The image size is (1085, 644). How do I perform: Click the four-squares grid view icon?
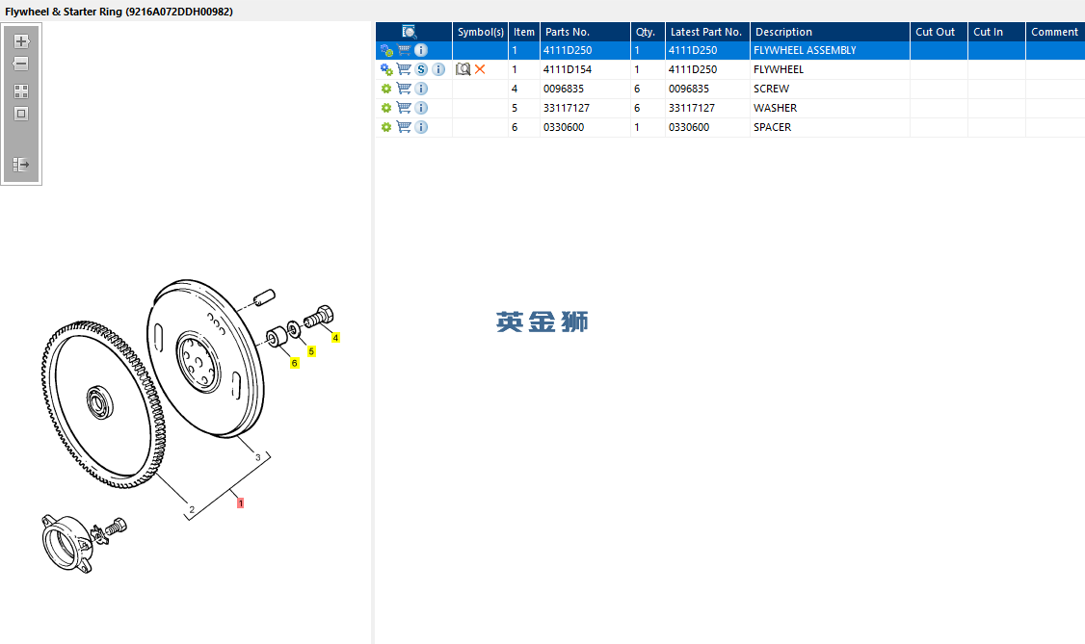21,91
